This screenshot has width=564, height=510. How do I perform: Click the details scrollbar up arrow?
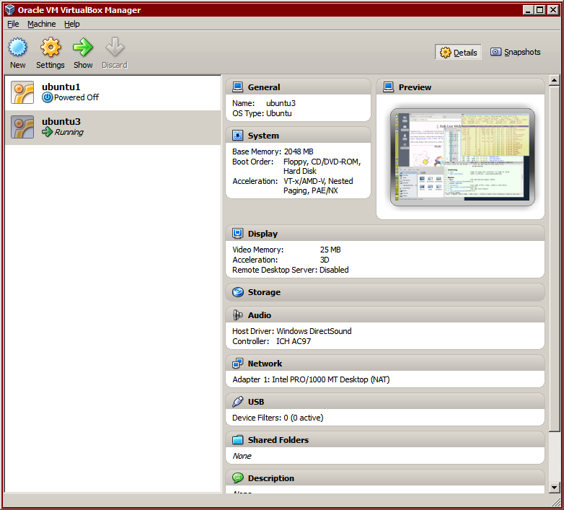tap(554, 80)
